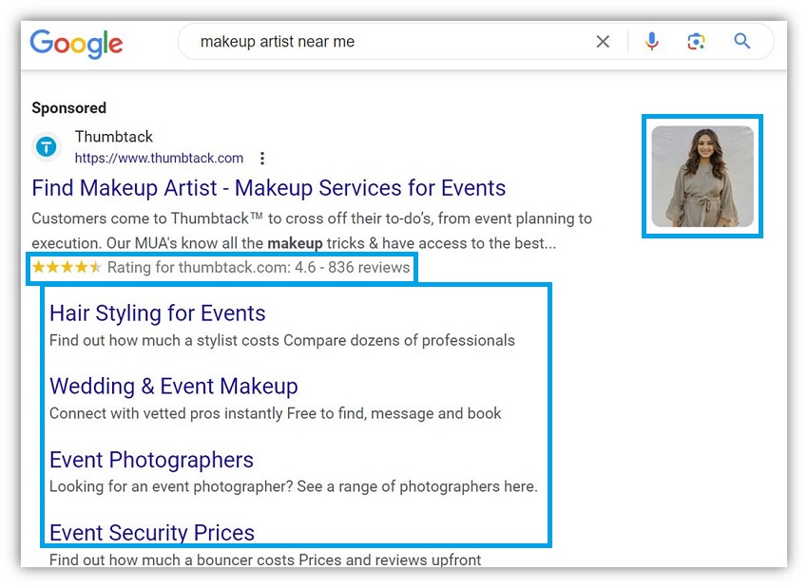The width and height of the screenshot is (808, 588).
Task: Click the Thumbtack site name
Action: 114,137
